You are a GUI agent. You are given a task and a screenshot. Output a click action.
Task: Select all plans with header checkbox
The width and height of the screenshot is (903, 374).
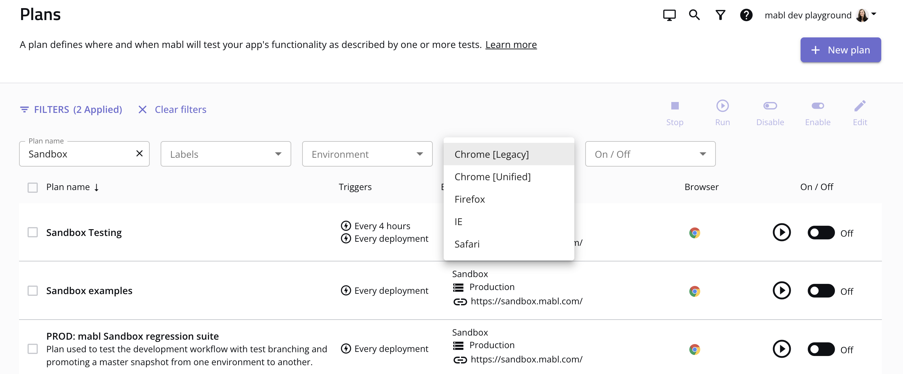point(33,188)
